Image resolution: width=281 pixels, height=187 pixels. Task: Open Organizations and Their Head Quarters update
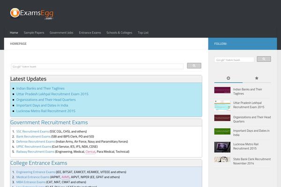click(46, 100)
